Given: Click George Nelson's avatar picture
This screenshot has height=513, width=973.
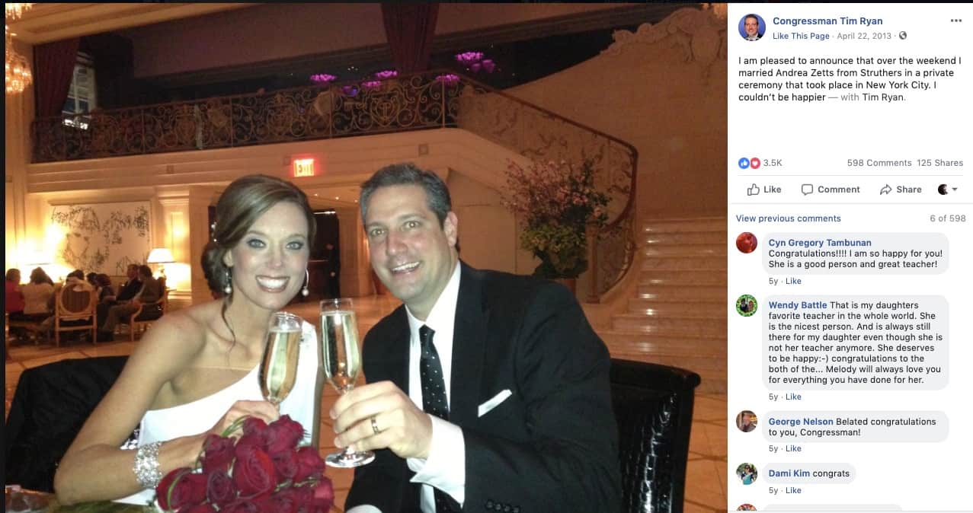Looking at the screenshot, I should [747, 421].
